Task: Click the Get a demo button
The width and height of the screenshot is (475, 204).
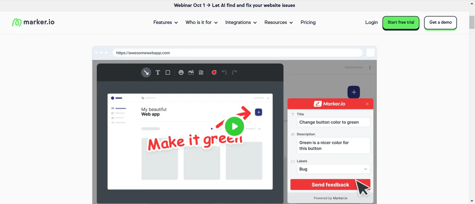Action: point(440,23)
